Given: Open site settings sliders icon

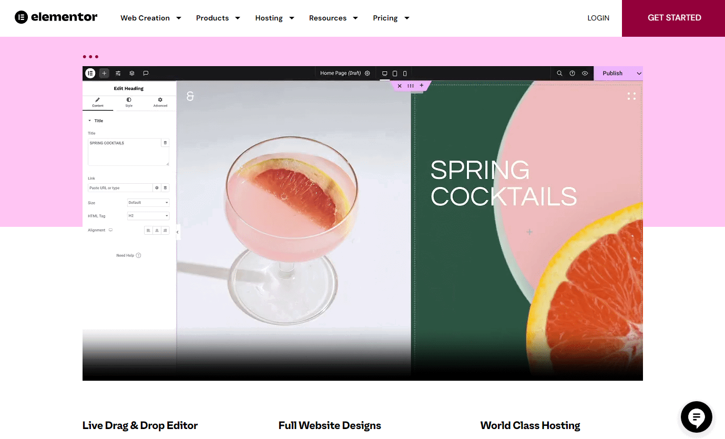Looking at the screenshot, I should click(x=118, y=73).
